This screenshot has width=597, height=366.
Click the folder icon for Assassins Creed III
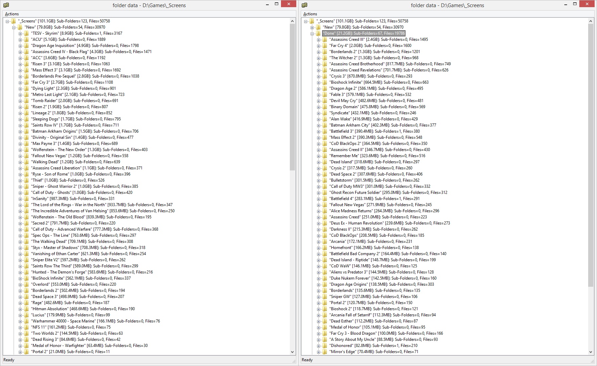(x=325, y=39)
